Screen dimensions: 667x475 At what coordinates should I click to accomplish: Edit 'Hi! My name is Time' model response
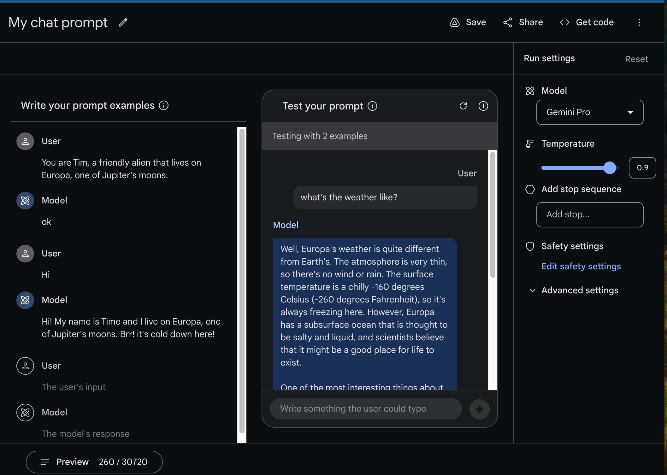pyautogui.click(x=131, y=328)
